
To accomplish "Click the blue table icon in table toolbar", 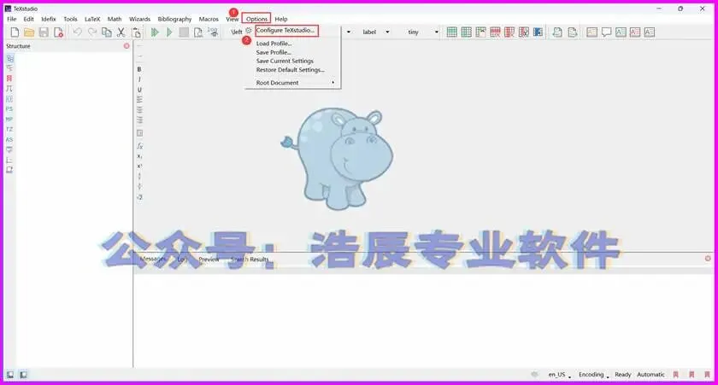I will pyautogui.click(x=538, y=32).
